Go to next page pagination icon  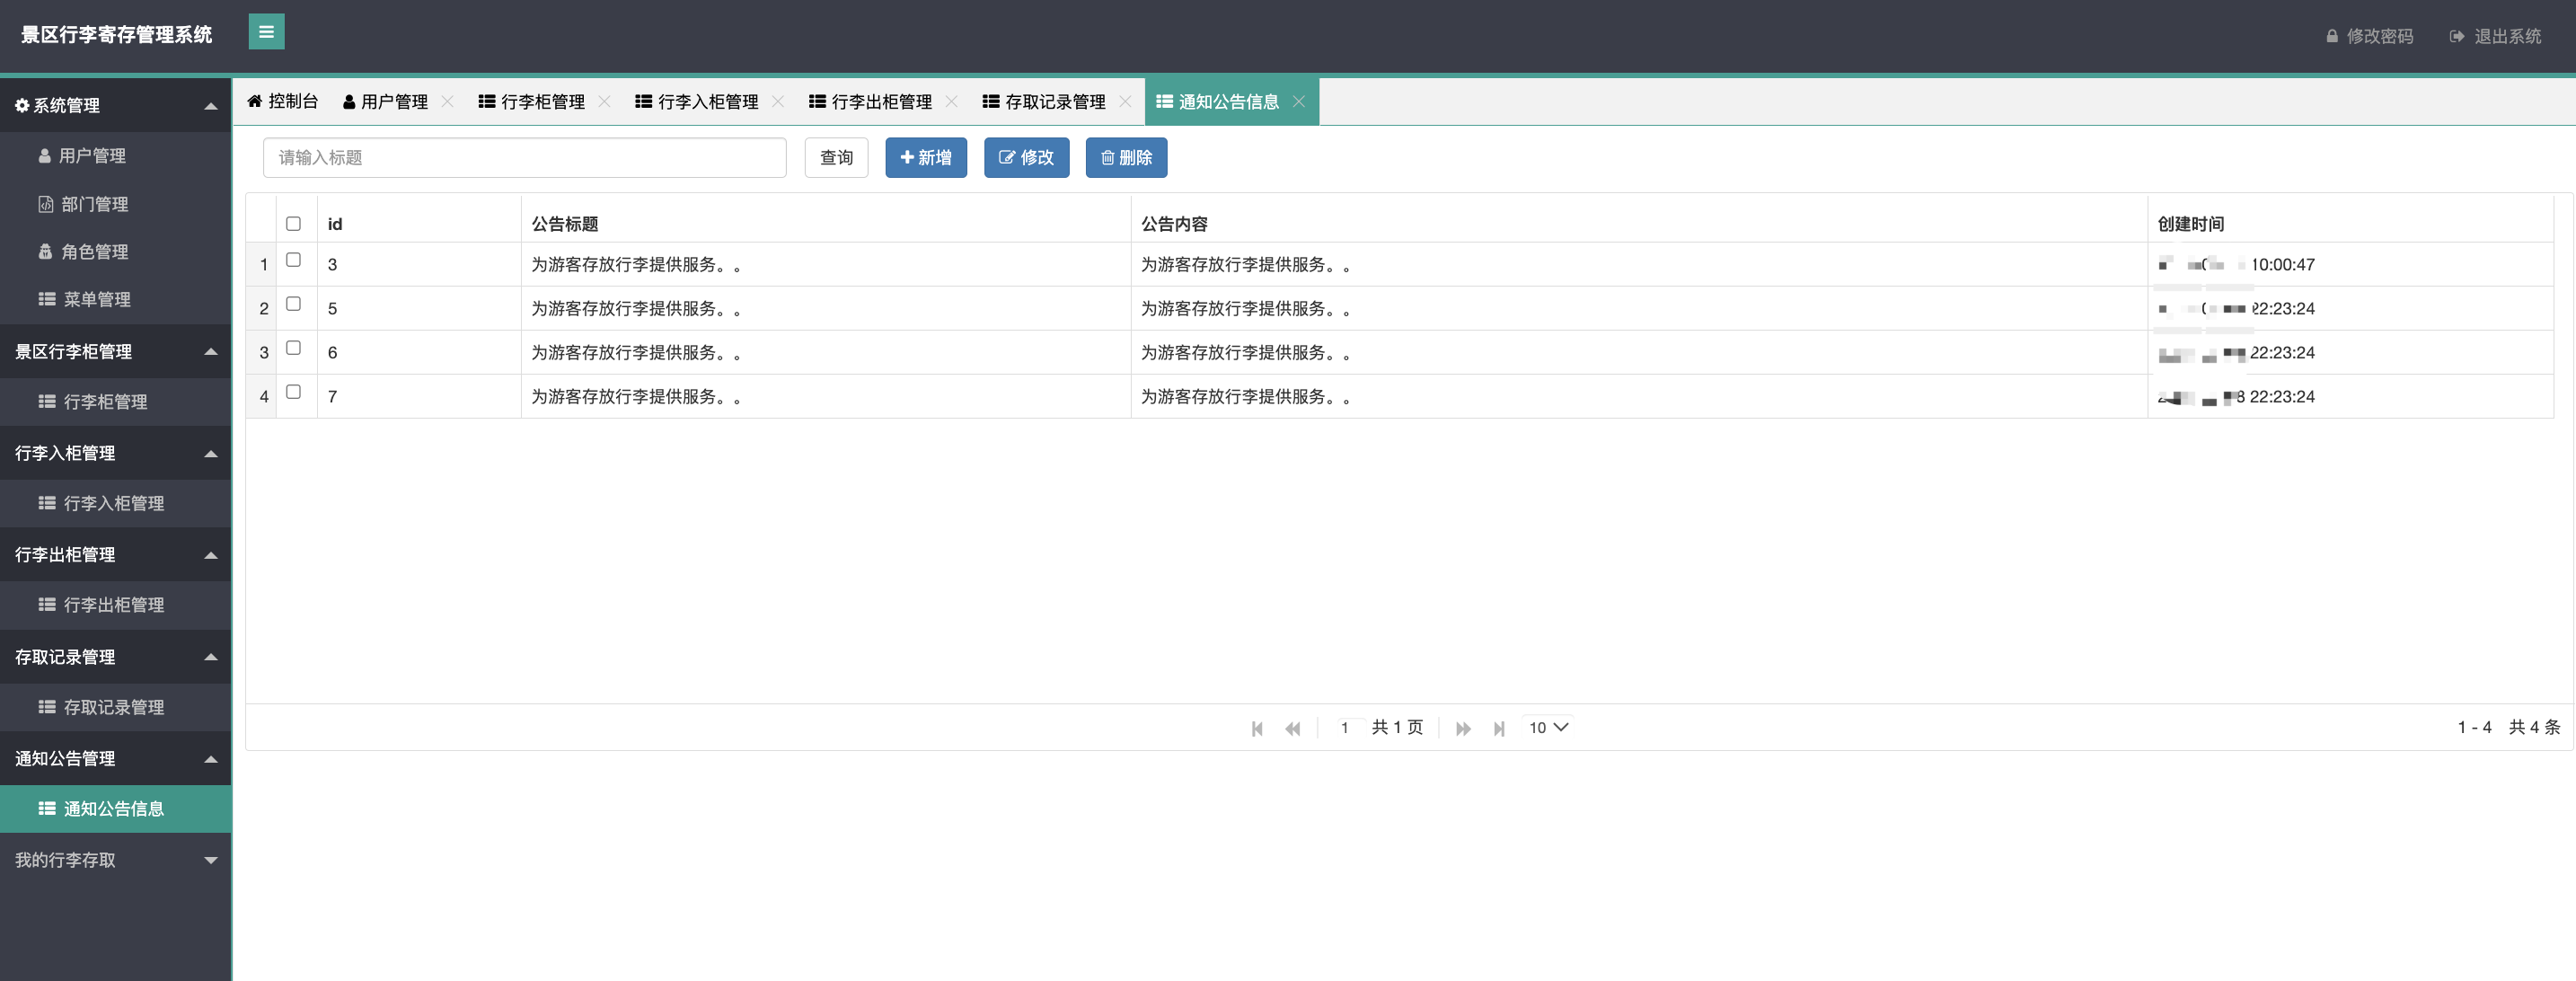tap(1463, 728)
